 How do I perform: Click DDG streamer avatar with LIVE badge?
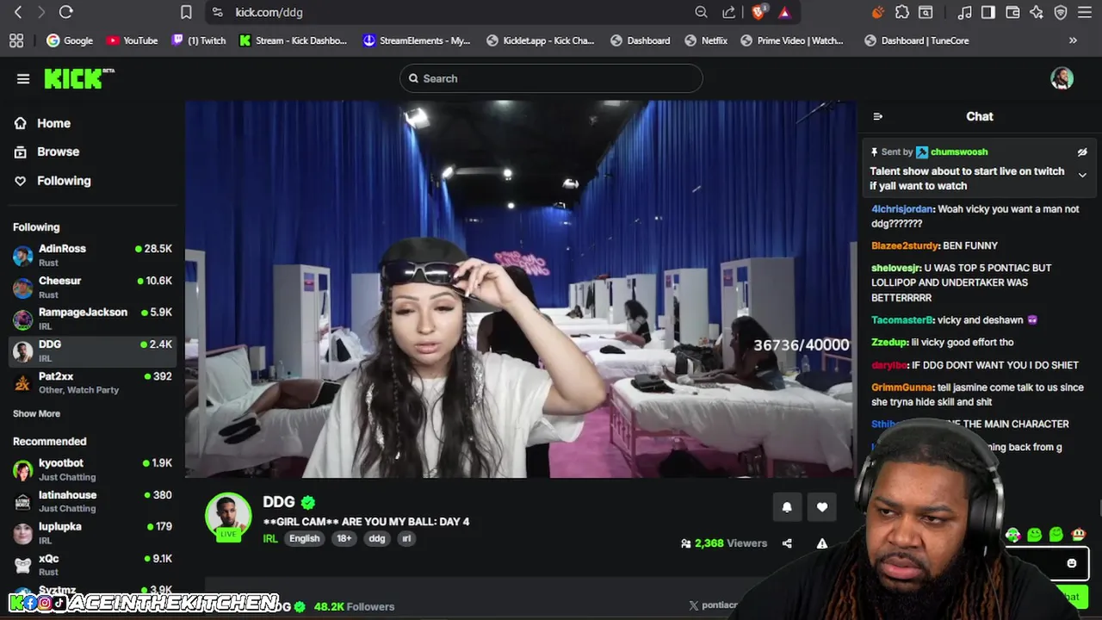[228, 517]
